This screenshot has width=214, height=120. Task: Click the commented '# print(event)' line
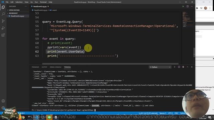[x=60, y=43]
